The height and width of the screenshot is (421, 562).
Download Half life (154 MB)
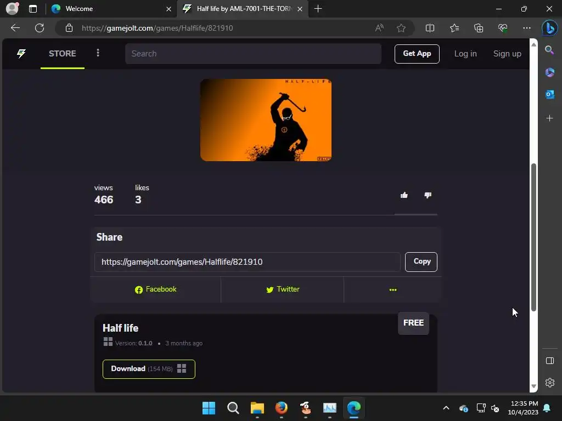pos(149,369)
